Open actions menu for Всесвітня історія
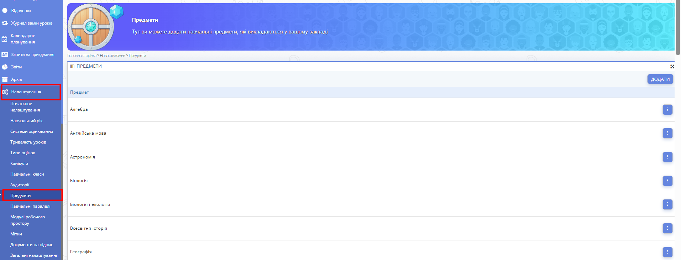 (667, 228)
